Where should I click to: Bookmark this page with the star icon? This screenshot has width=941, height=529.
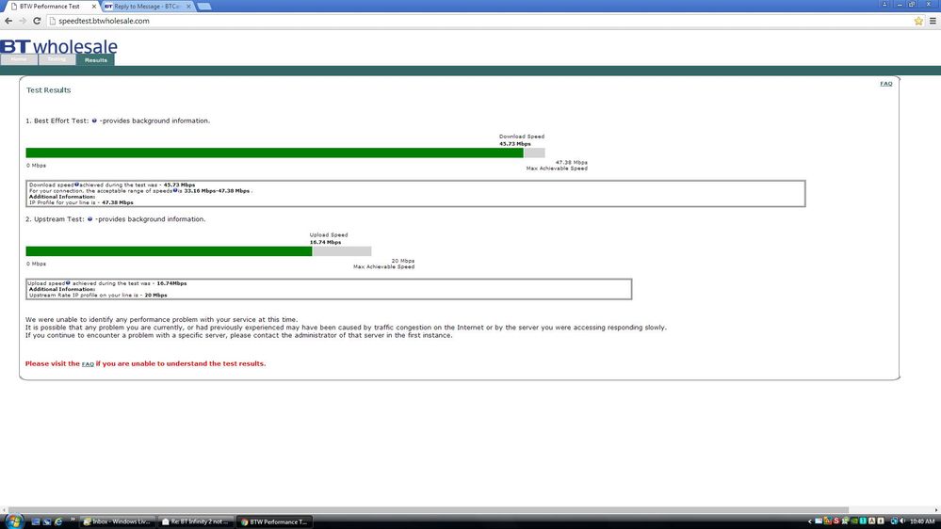918,21
